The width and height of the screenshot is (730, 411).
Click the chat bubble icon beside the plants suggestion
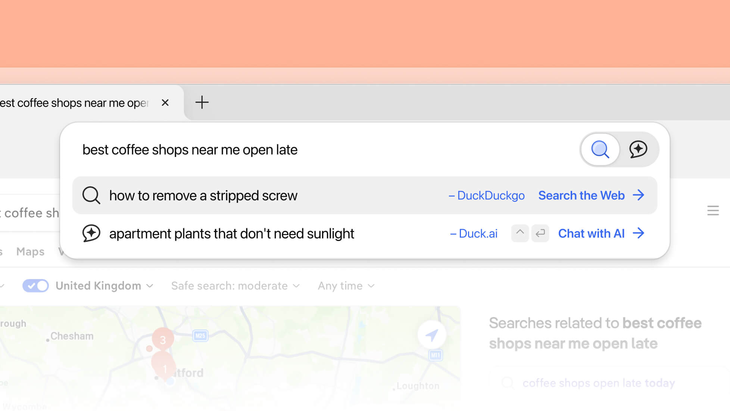pyautogui.click(x=91, y=233)
